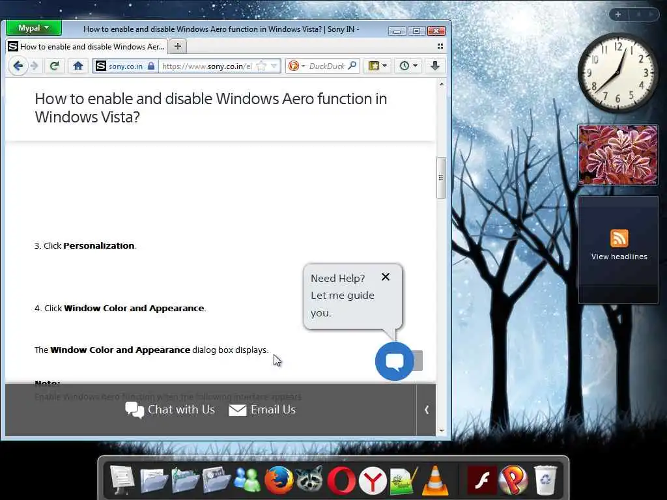Reload the page with the refresh icon
This screenshot has height=500, width=667.
coord(54,66)
